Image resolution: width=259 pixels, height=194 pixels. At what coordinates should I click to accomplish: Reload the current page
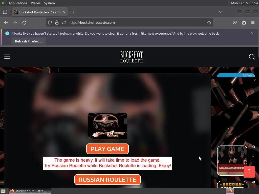pos(24,22)
